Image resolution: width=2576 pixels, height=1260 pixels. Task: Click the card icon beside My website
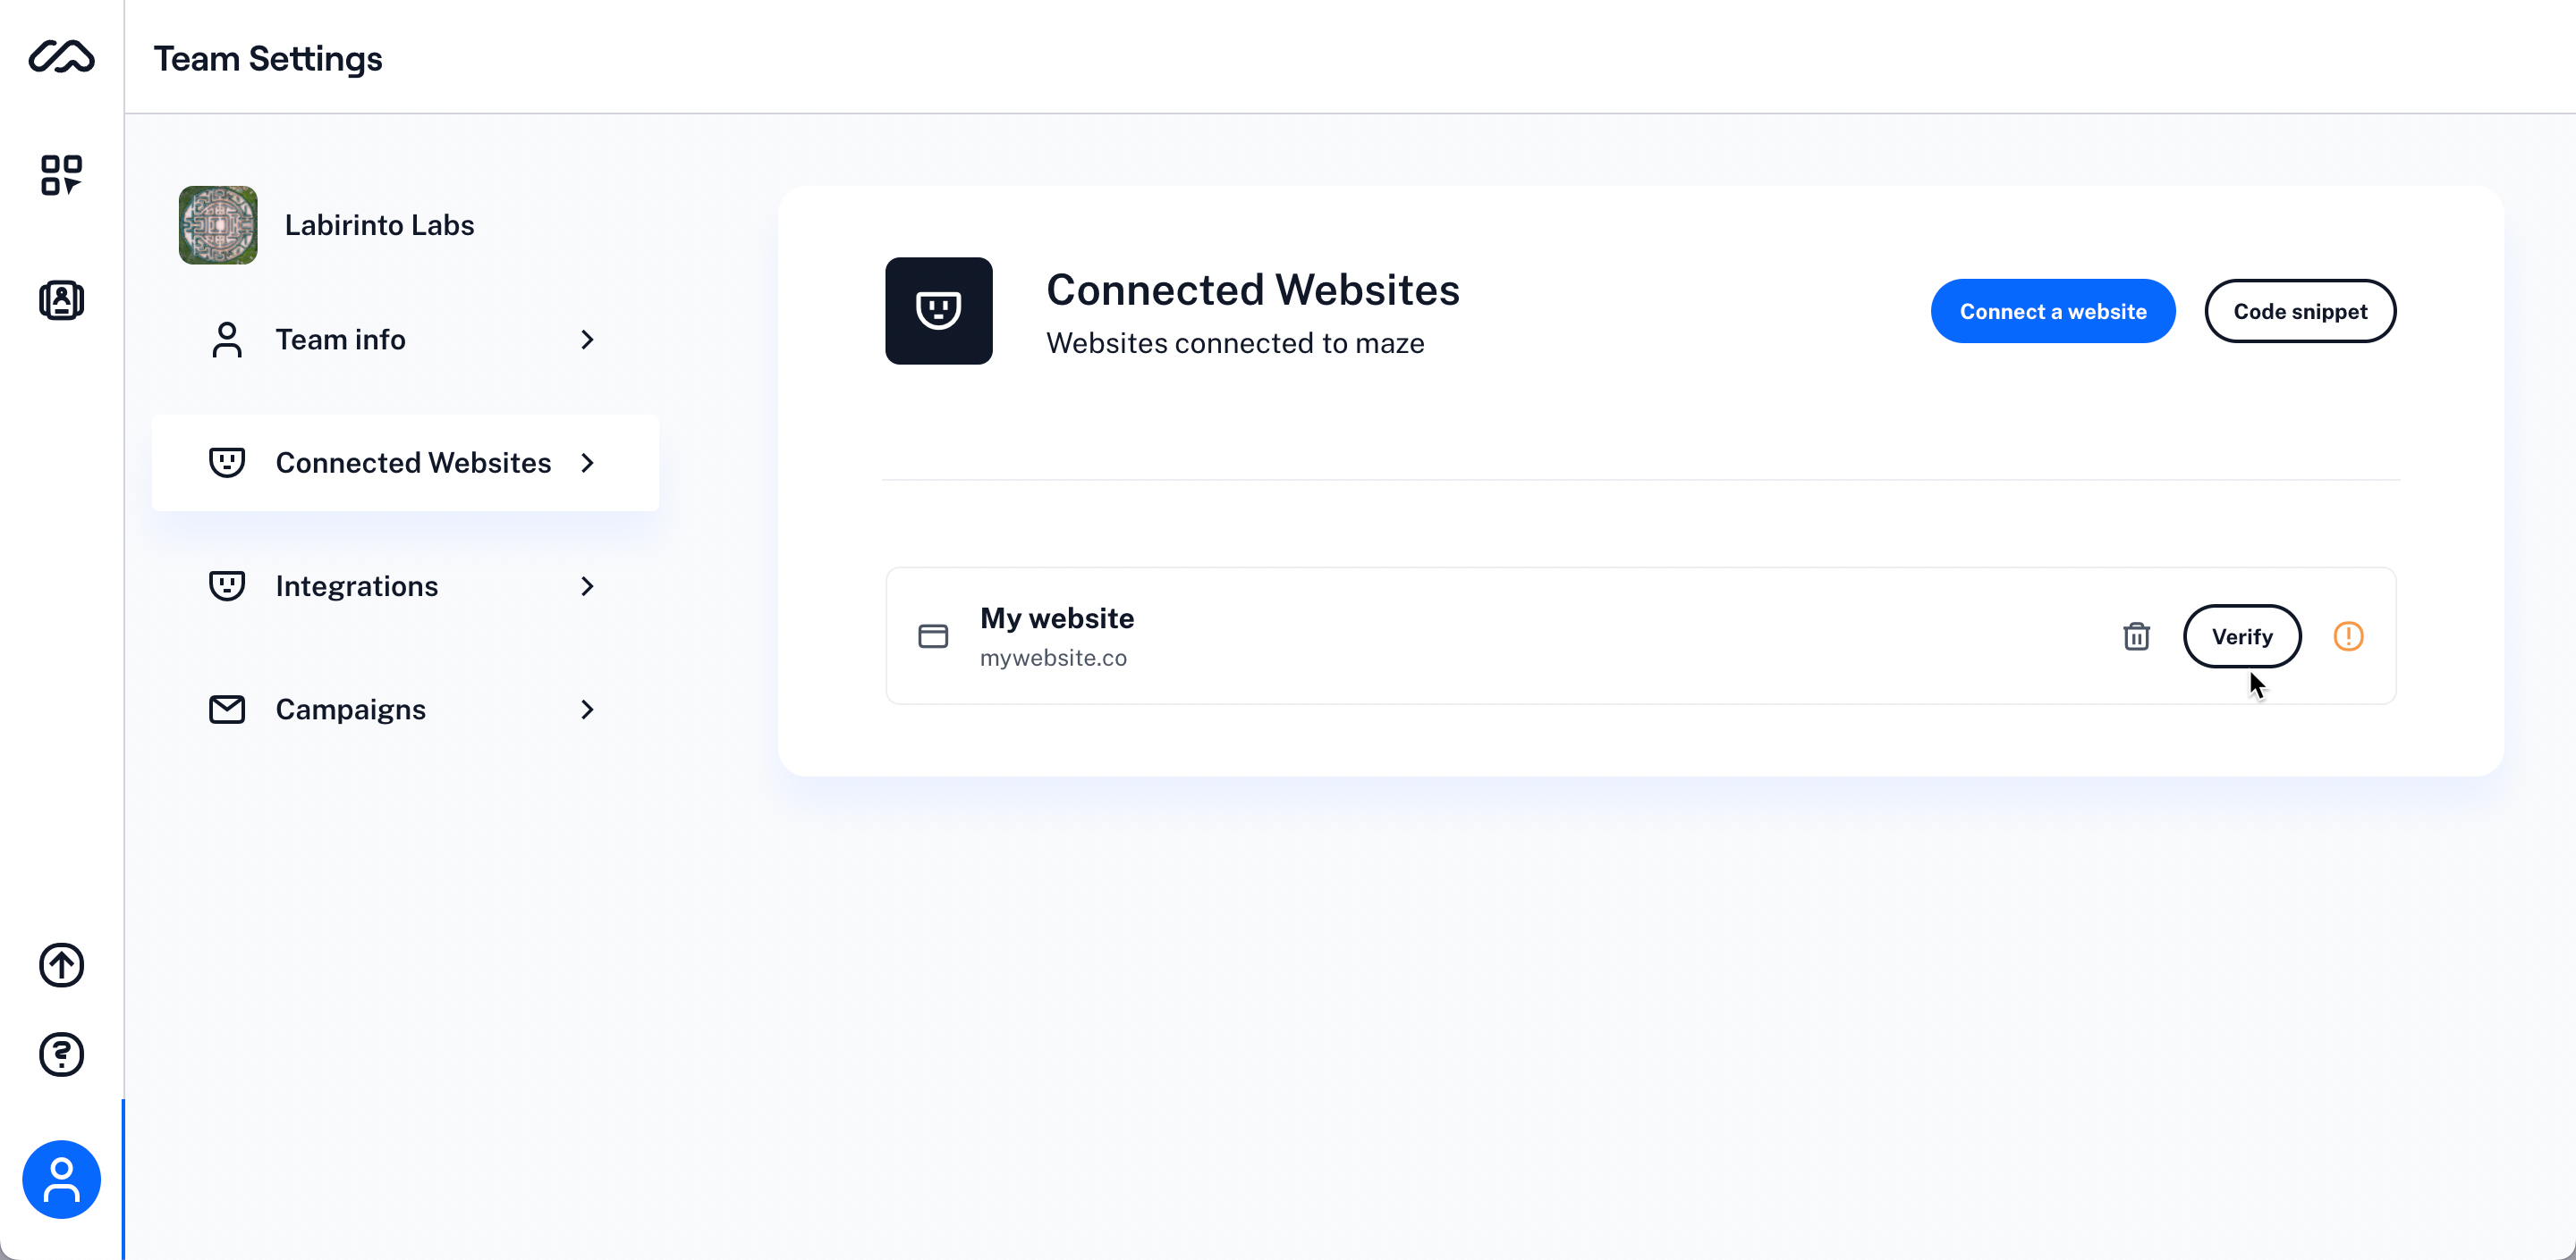[x=932, y=636]
